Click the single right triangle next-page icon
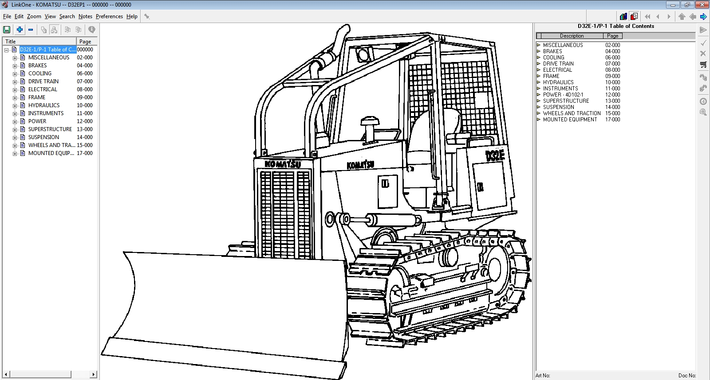Image resolution: width=710 pixels, height=380 pixels. (x=669, y=16)
